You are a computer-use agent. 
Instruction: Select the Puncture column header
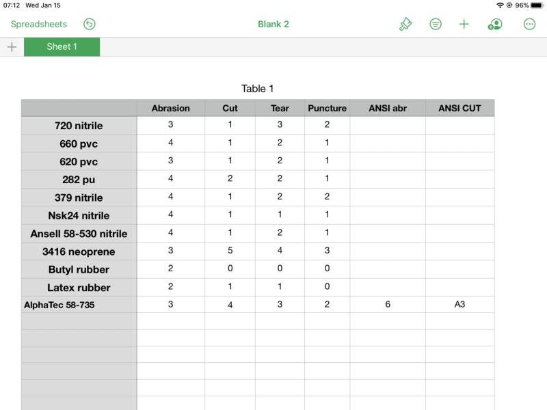(x=328, y=108)
